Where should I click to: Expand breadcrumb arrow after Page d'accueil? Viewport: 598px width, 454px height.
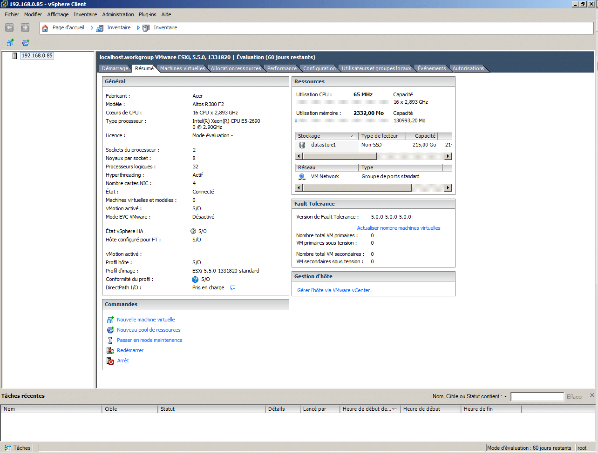92,28
